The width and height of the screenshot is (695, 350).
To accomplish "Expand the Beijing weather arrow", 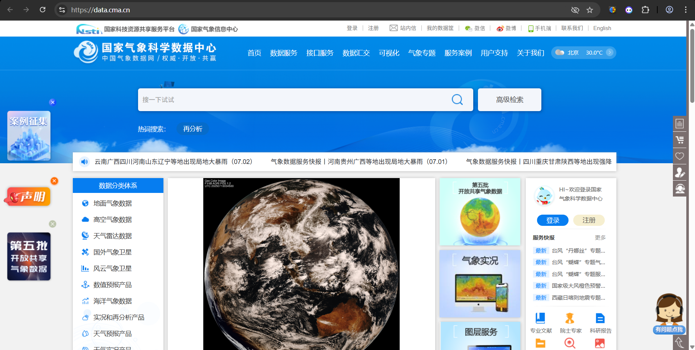I will click(x=610, y=52).
